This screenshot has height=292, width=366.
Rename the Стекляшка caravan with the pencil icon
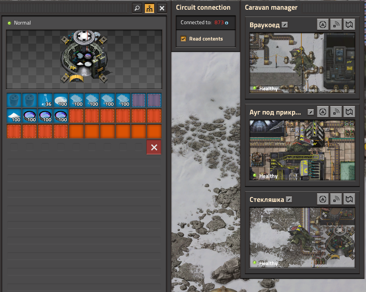(289, 200)
